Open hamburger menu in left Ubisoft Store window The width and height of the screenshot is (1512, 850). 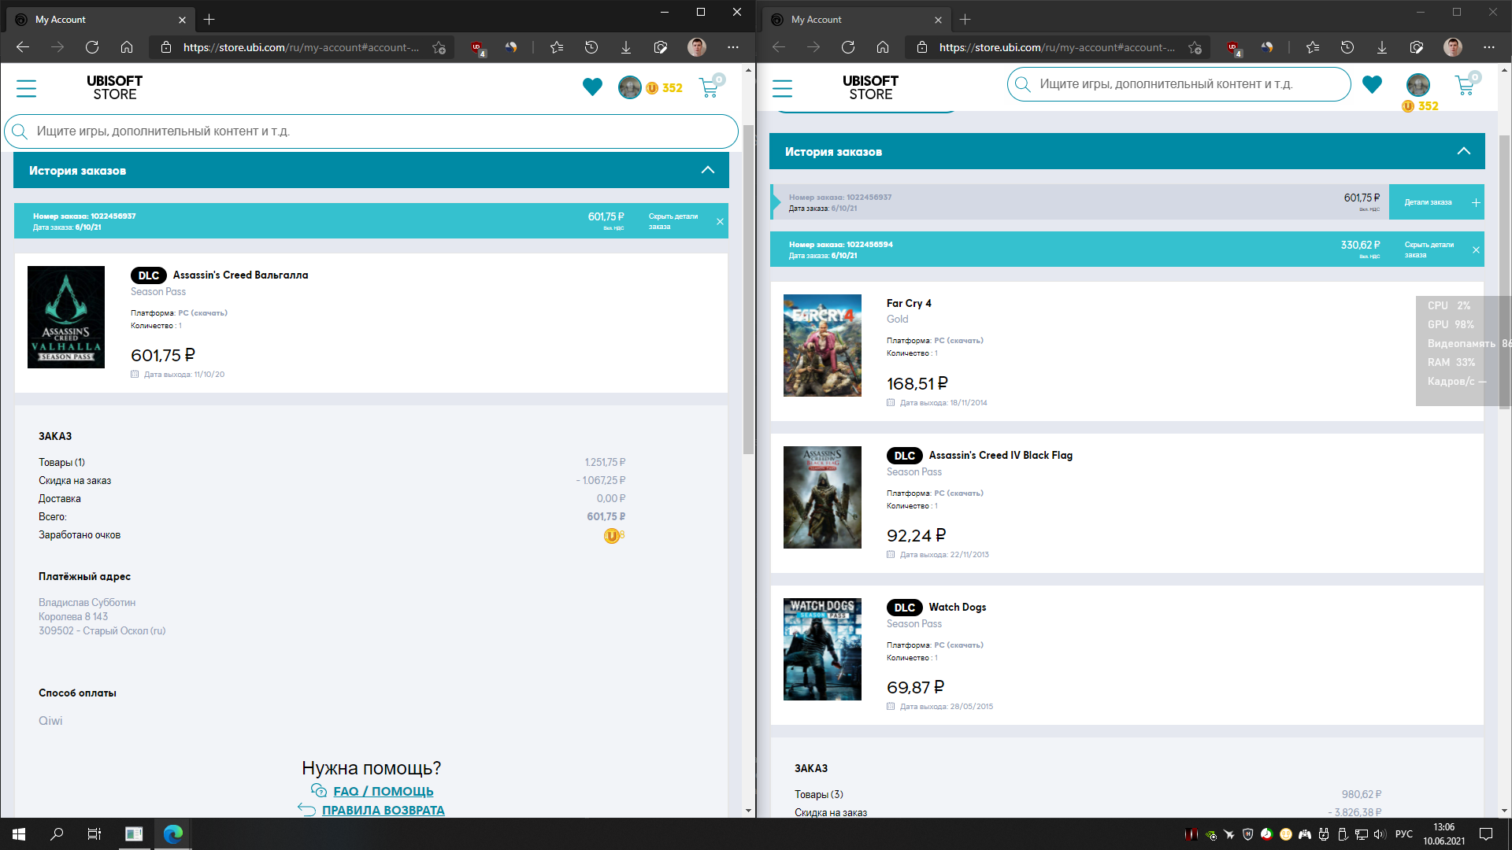(x=26, y=88)
